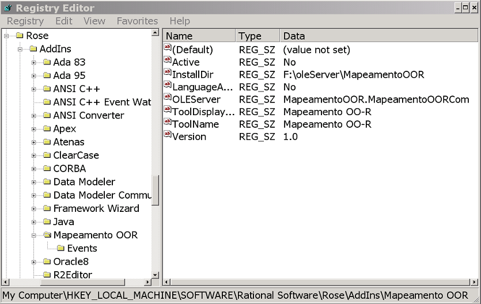Viewport: 481px width, 304px height.
Task: Expand the Java node
Action: [34, 222]
